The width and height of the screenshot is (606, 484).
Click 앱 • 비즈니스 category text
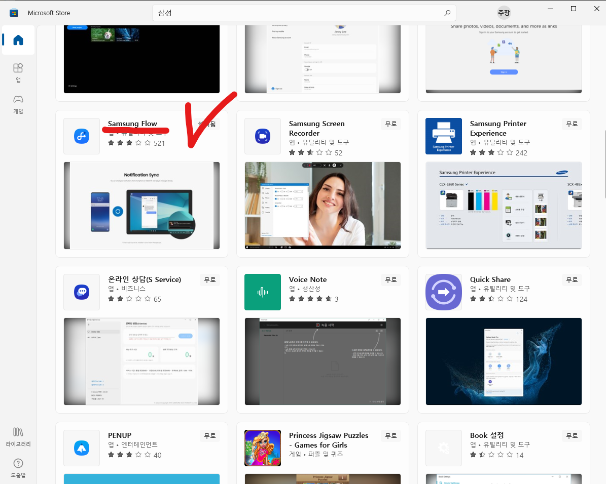(127, 289)
